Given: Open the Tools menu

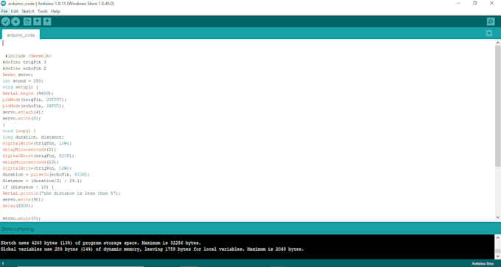Looking at the screenshot, I should tap(43, 11).
